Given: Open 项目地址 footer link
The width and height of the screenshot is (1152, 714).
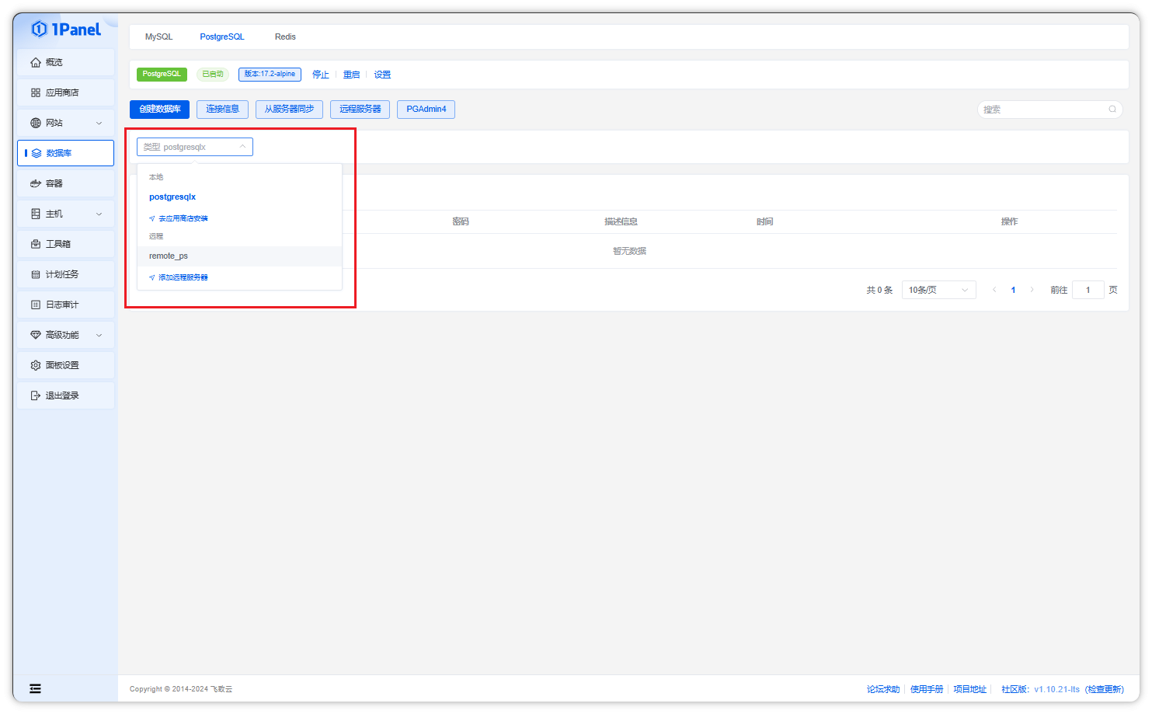Looking at the screenshot, I should pos(970,689).
